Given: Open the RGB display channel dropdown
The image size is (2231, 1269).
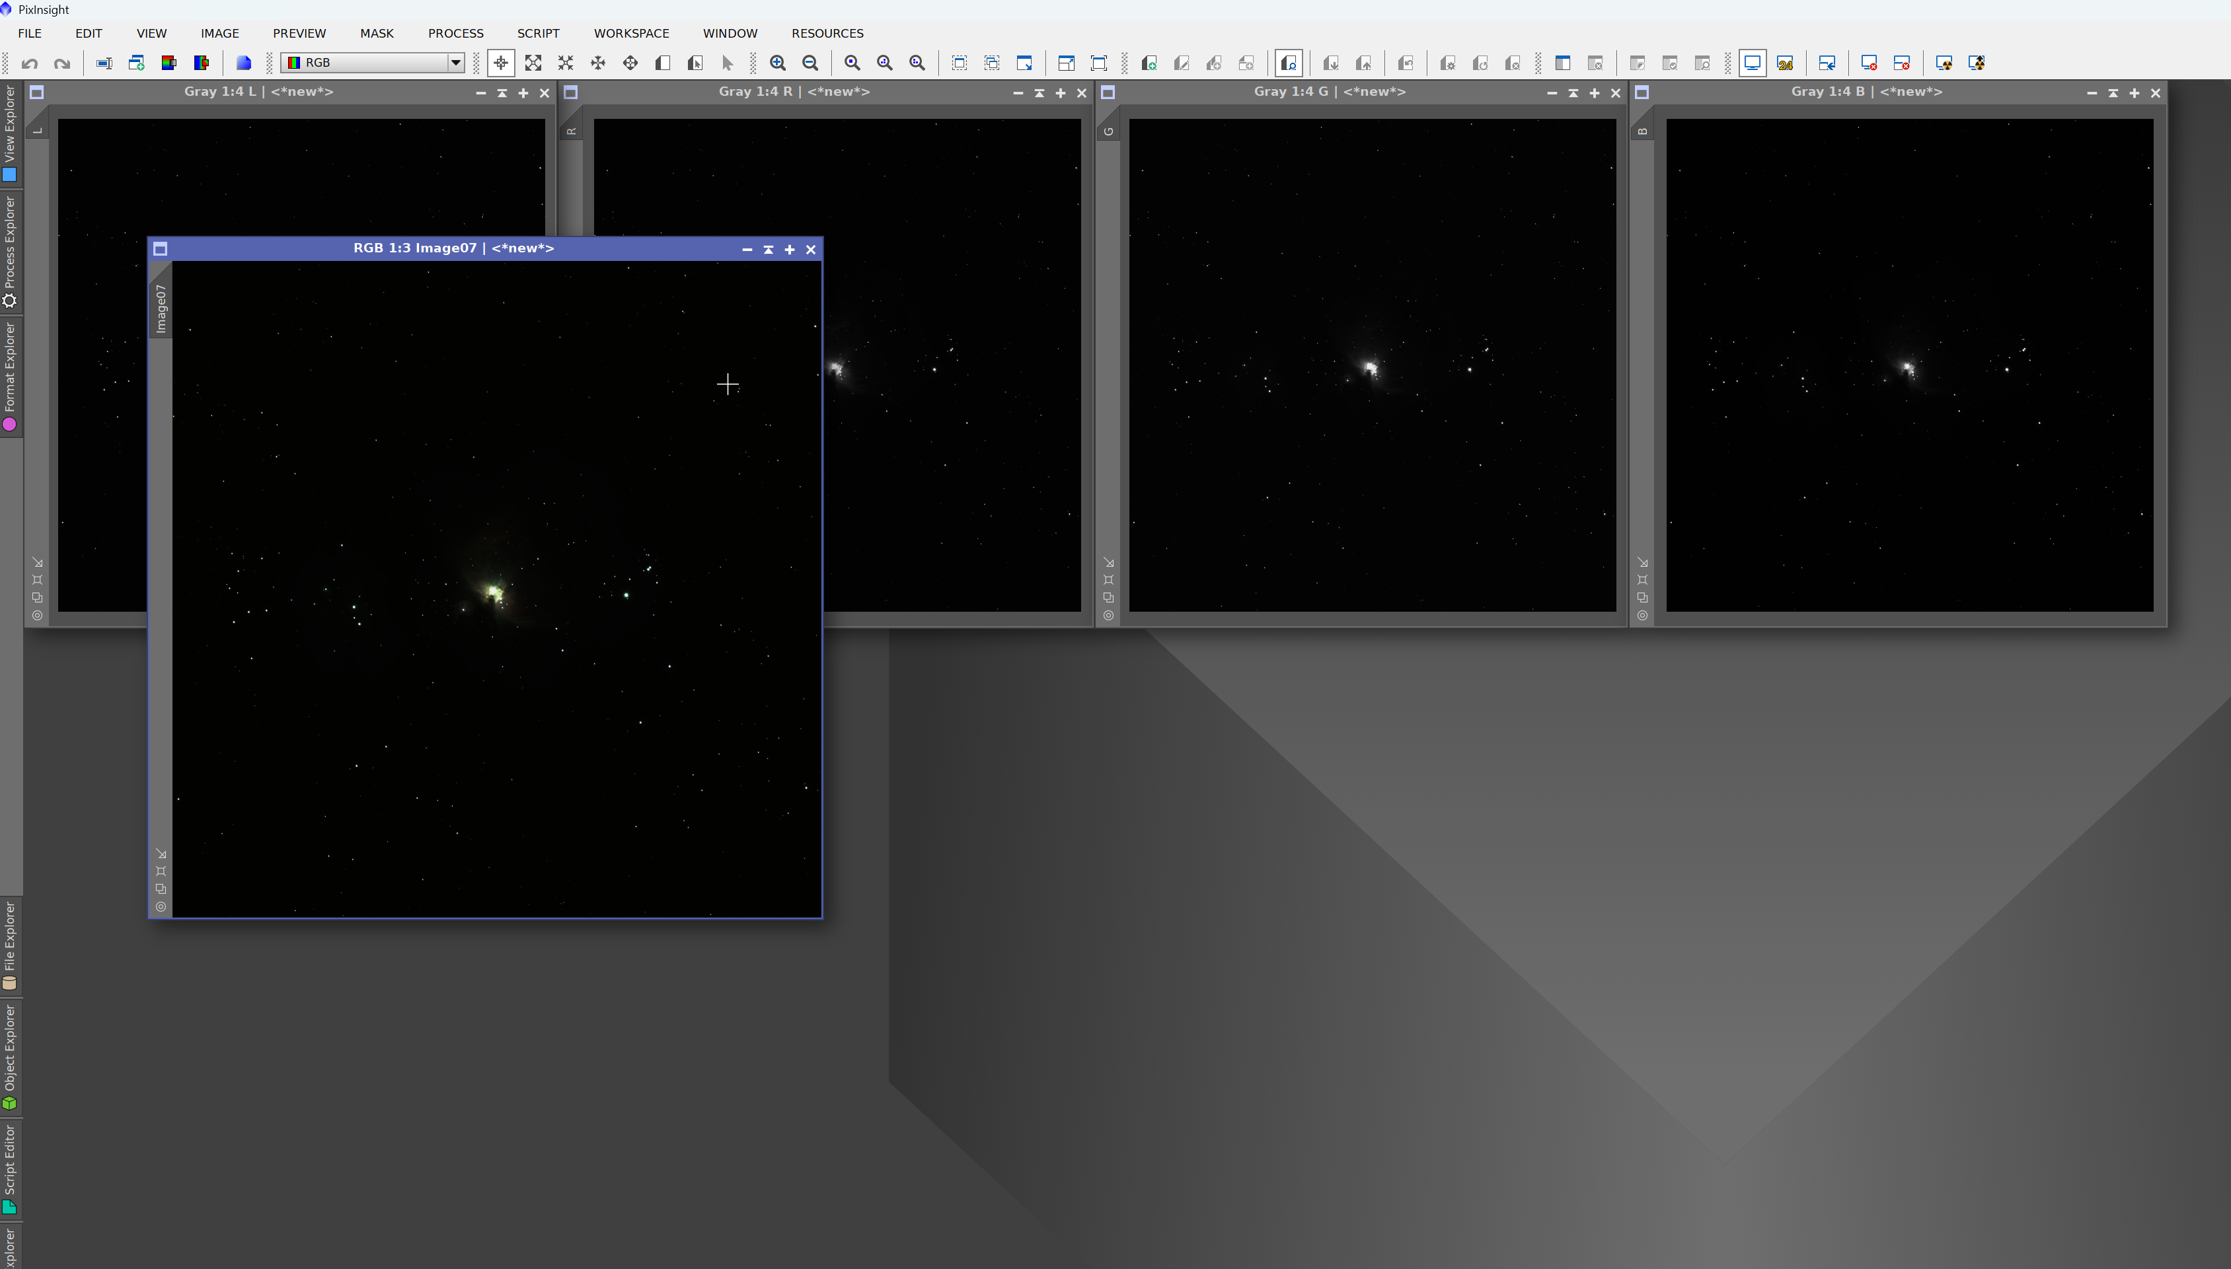Looking at the screenshot, I should tap(455, 63).
